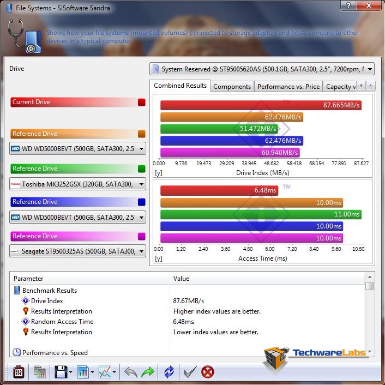This screenshot has height=385, width=385.
Task: Click the File Systems title bar icon
Action: (x=9, y=8)
